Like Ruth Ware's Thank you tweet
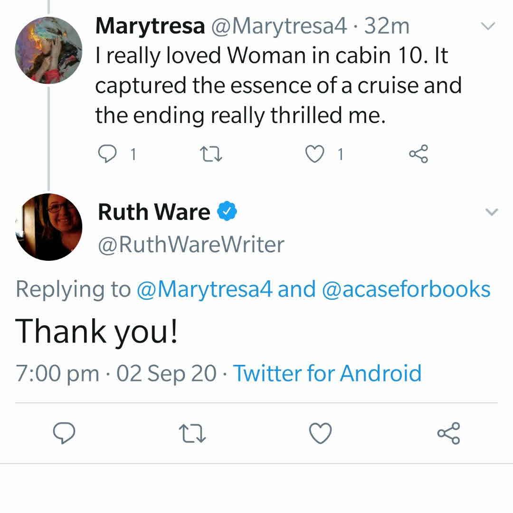Viewport: 513px width, 513px height. click(x=320, y=433)
